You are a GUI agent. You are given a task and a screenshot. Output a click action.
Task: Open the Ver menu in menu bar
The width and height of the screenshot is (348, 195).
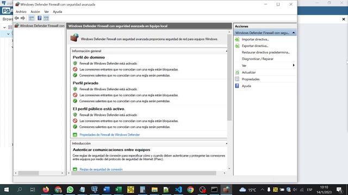[46, 12]
